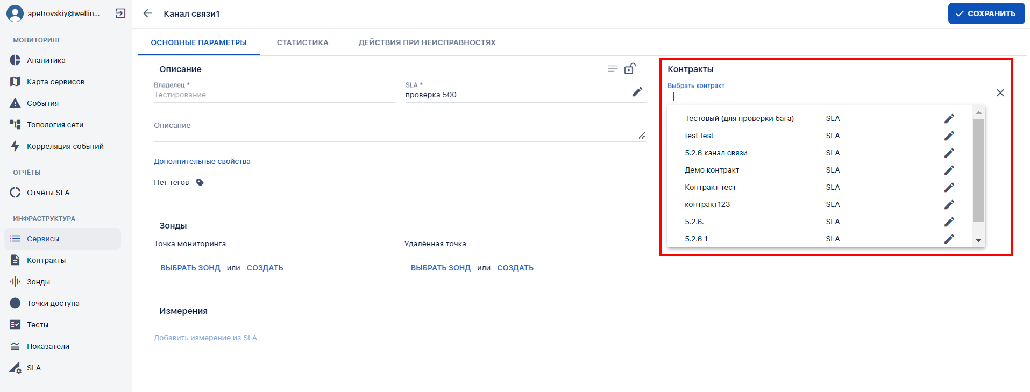Edit Контракт тест with pencil icon
The image size is (1030, 392).
click(x=949, y=187)
